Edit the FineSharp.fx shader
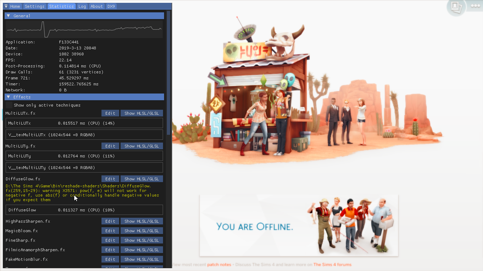Image resolution: width=483 pixels, height=271 pixels. [110, 240]
